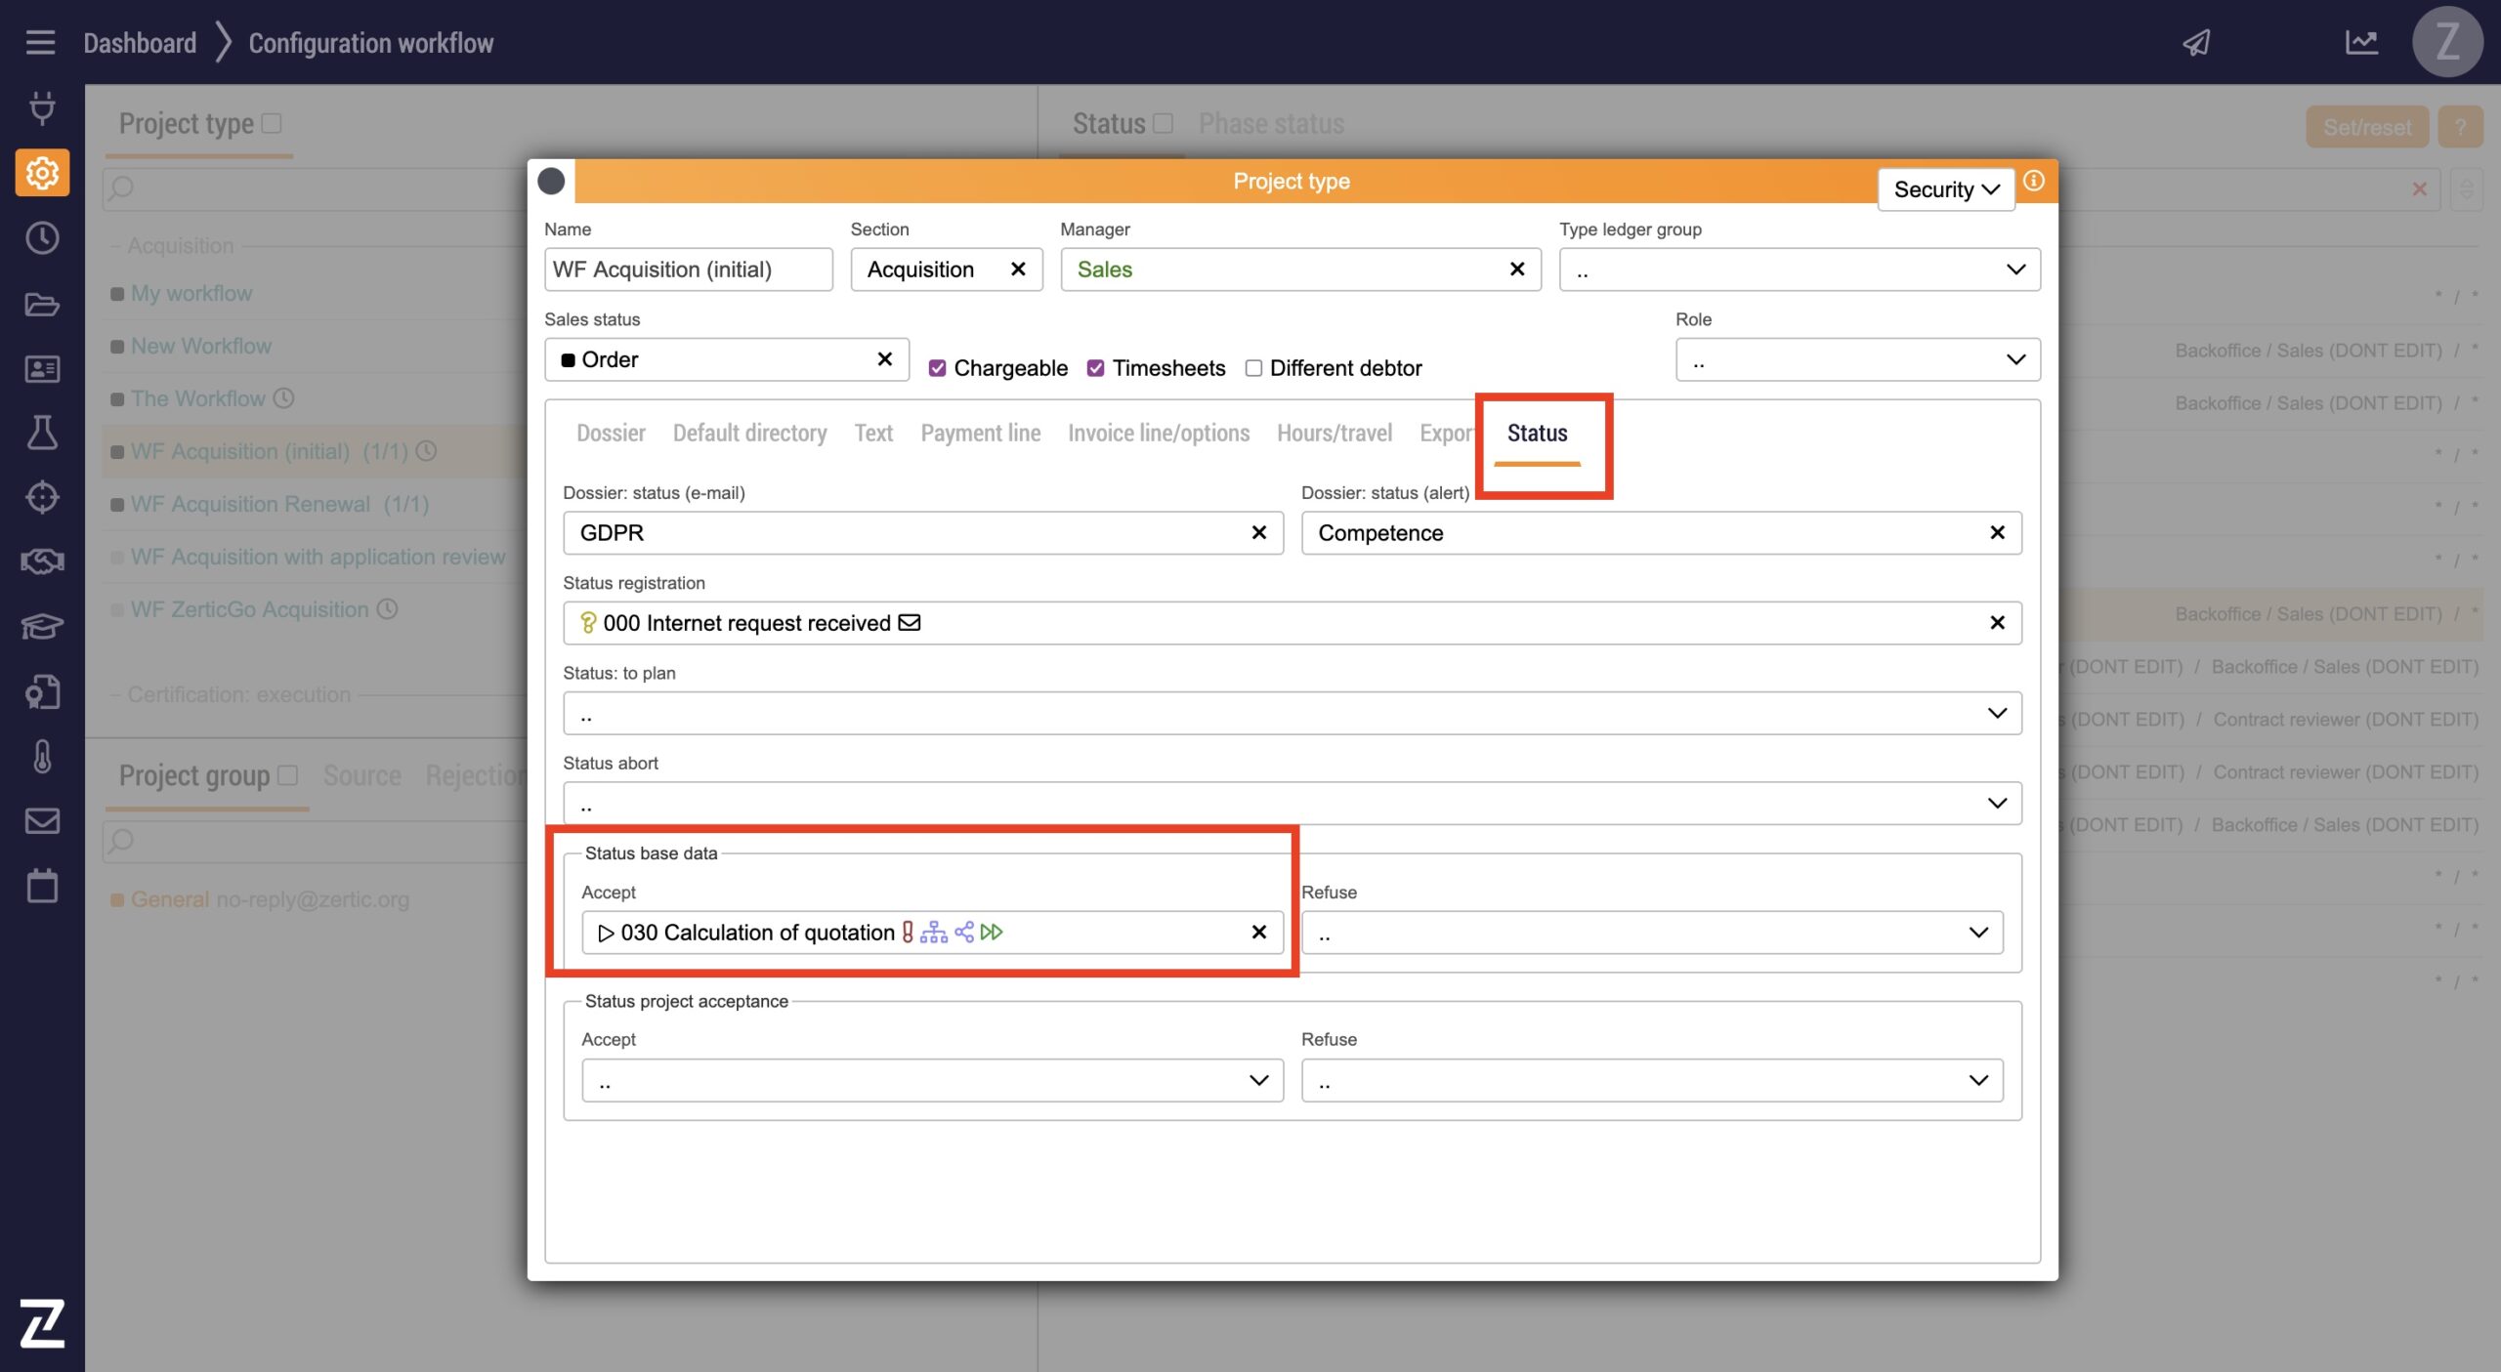
Task: Click the lab flask sidebar icon
Action: (x=42, y=433)
